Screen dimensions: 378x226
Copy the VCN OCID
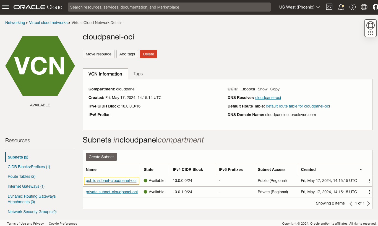click(x=275, y=89)
